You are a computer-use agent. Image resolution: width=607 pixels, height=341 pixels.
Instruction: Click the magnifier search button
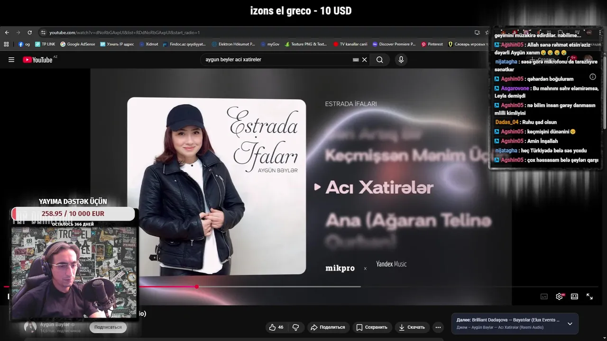379,60
